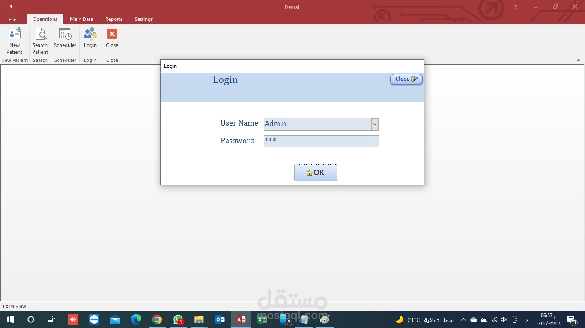
Task: Launch the Scheduler from the ribbon
Action: [x=65, y=38]
